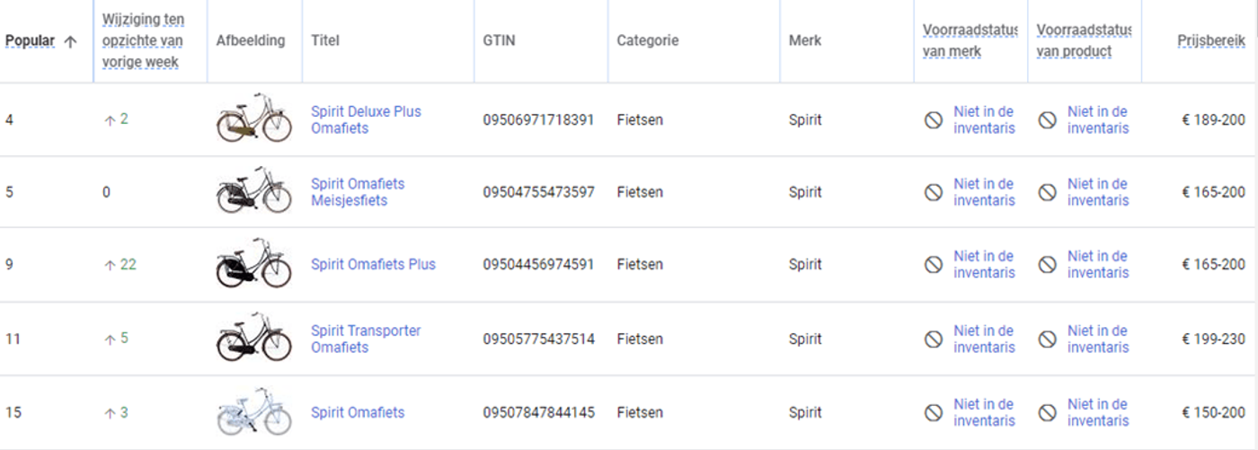Click the not-in-inventory brand icon for Spirit Deluxe Plus
Image resolution: width=1258 pixels, height=450 pixels.
[934, 119]
